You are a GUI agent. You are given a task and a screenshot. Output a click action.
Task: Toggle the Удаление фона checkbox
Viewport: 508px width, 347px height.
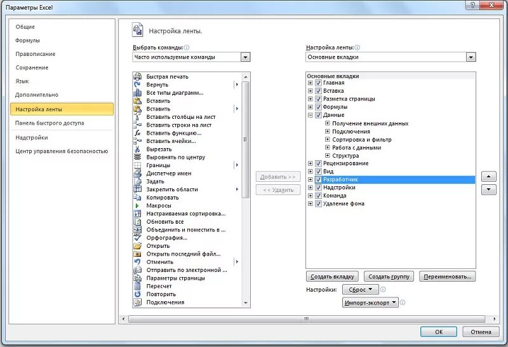pos(319,203)
